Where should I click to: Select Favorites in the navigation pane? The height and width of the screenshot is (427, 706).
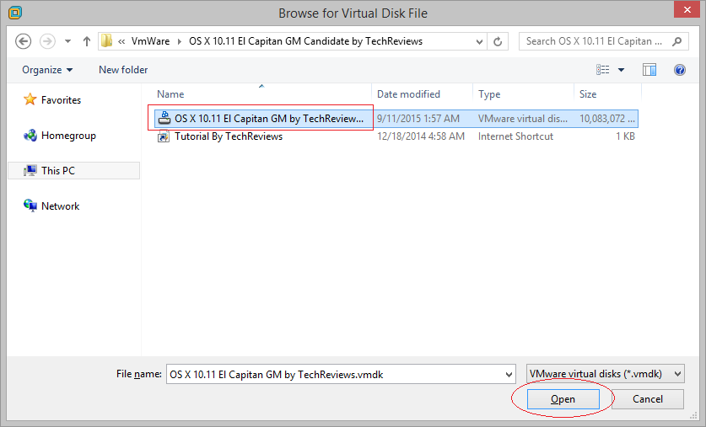(x=62, y=99)
